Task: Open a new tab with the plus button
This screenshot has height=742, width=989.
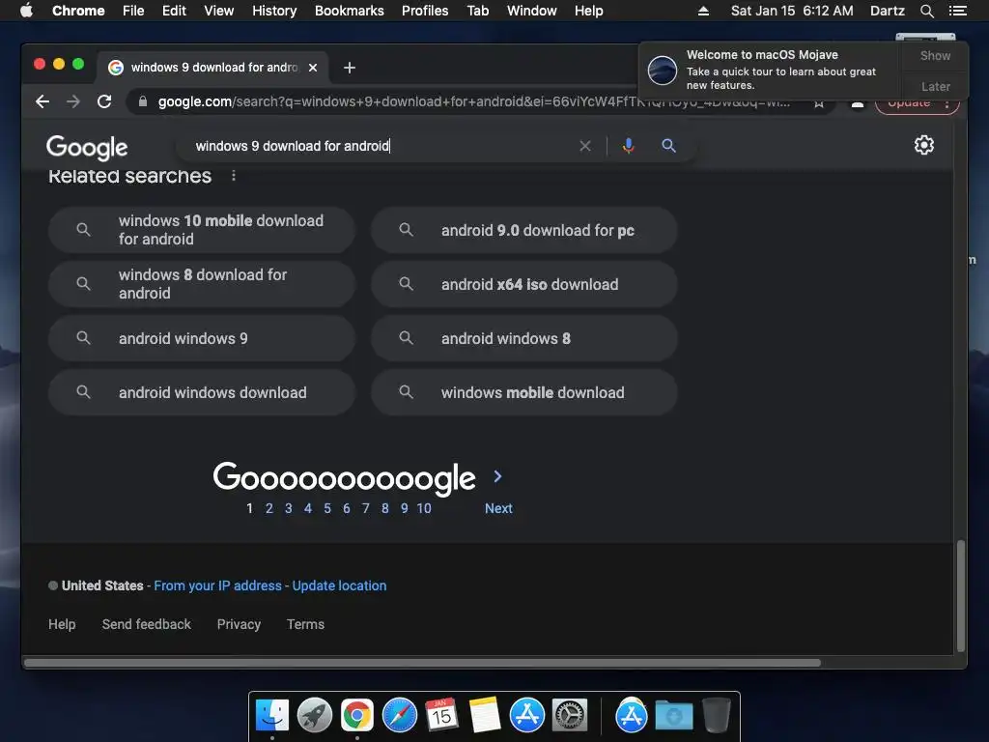Action: [x=350, y=68]
